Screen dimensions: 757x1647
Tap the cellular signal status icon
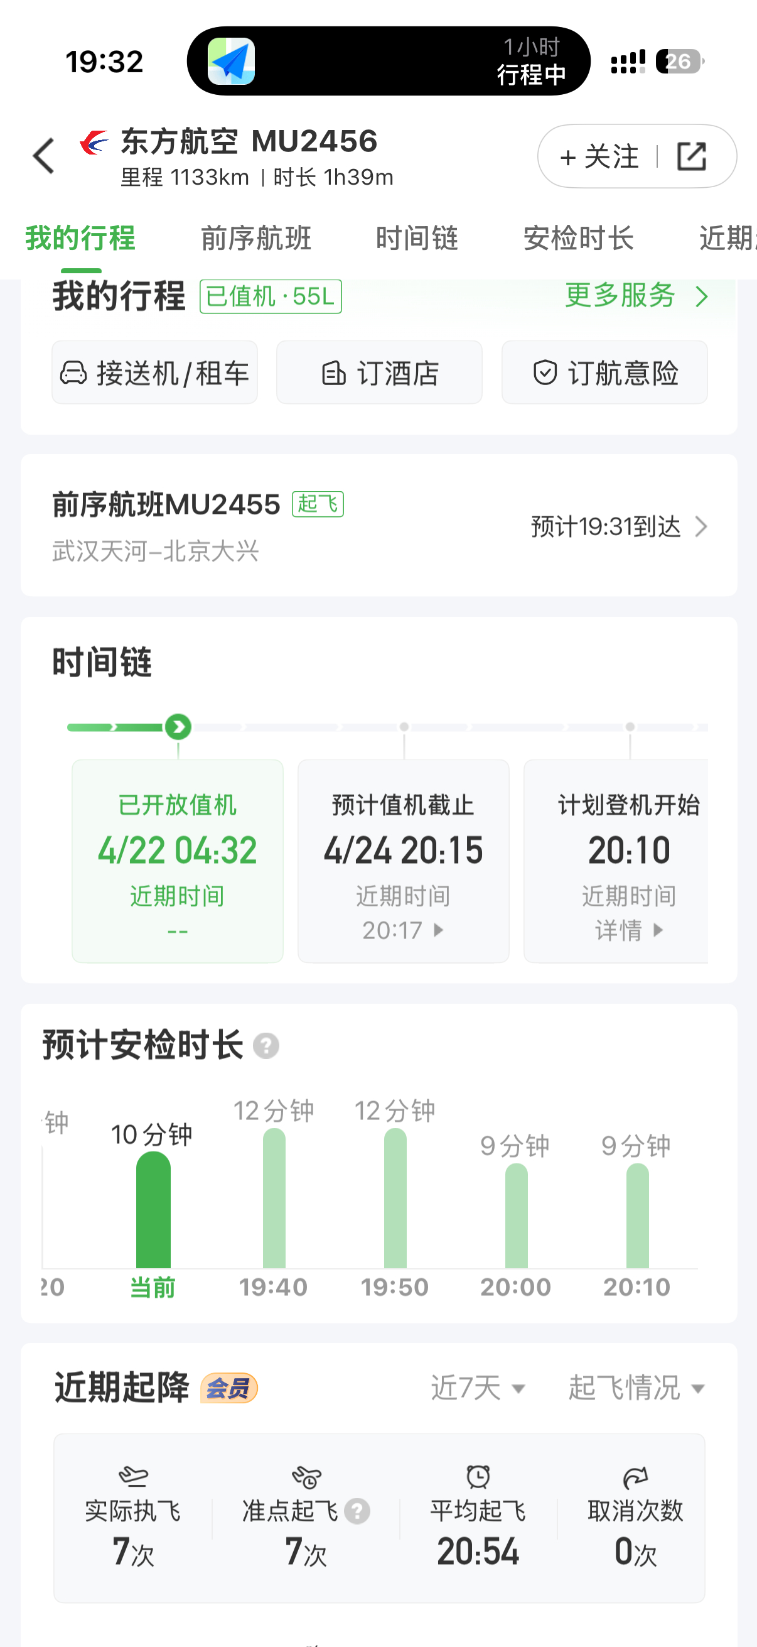click(x=628, y=62)
